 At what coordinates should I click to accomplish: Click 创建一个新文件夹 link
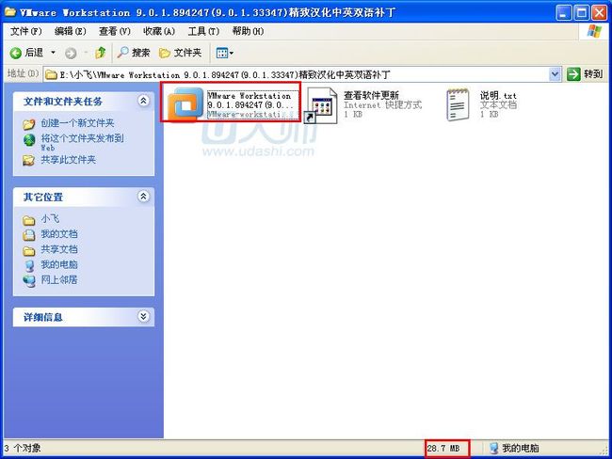click(77, 123)
